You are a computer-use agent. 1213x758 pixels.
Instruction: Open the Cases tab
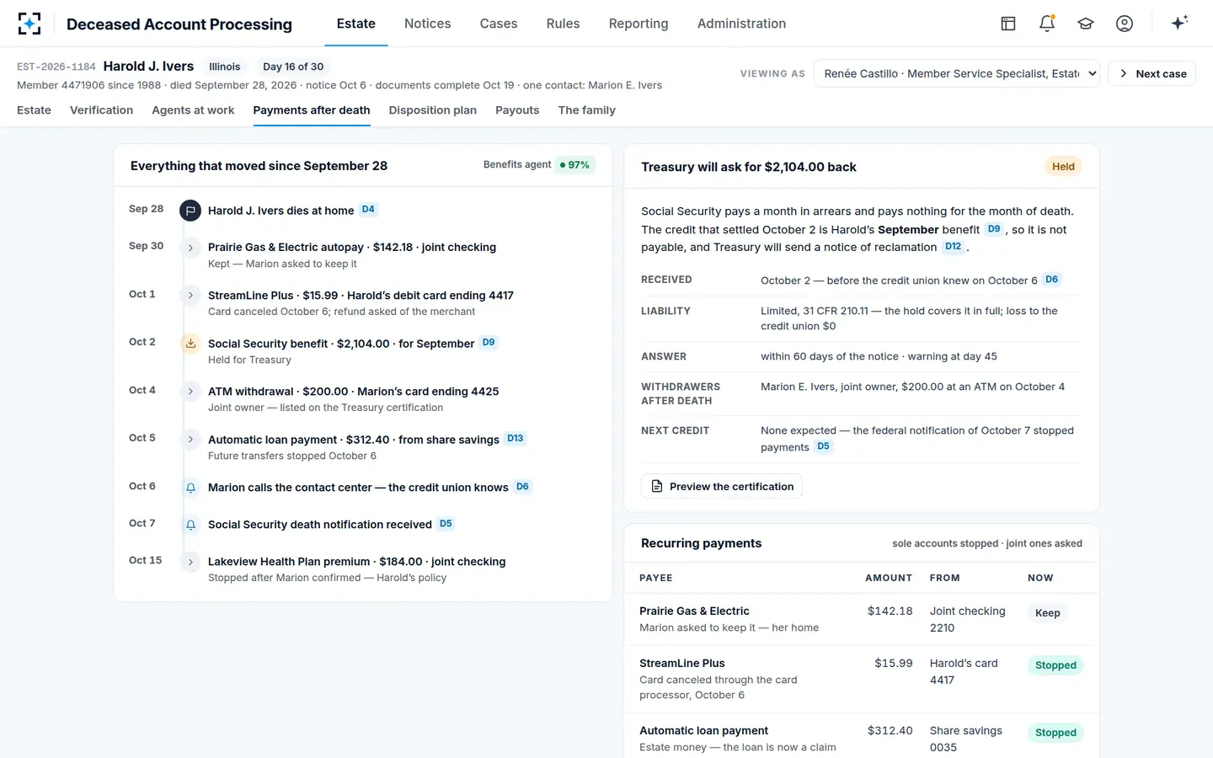pyautogui.click(x=499, y=24)
